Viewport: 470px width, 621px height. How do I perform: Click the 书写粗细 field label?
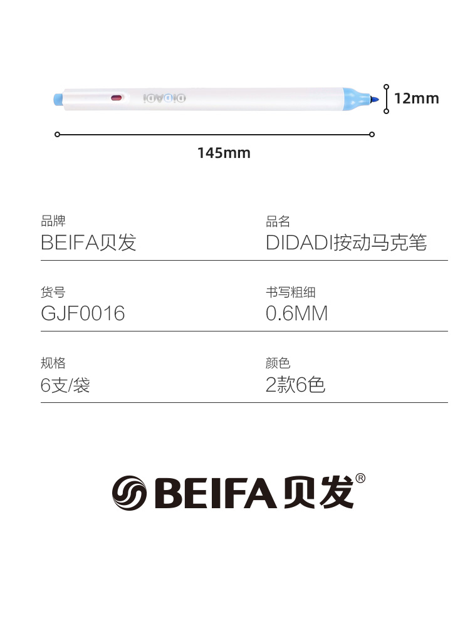coord(290,292)
